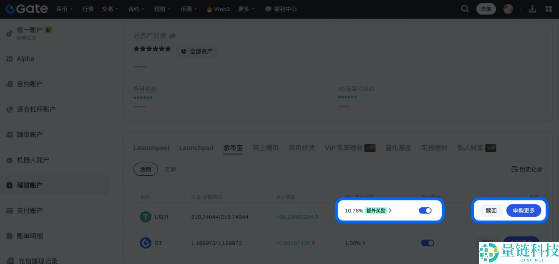Screen dimensions: 559x264
Task: Open your profile avatar in top bar
Action: (508, 9)
